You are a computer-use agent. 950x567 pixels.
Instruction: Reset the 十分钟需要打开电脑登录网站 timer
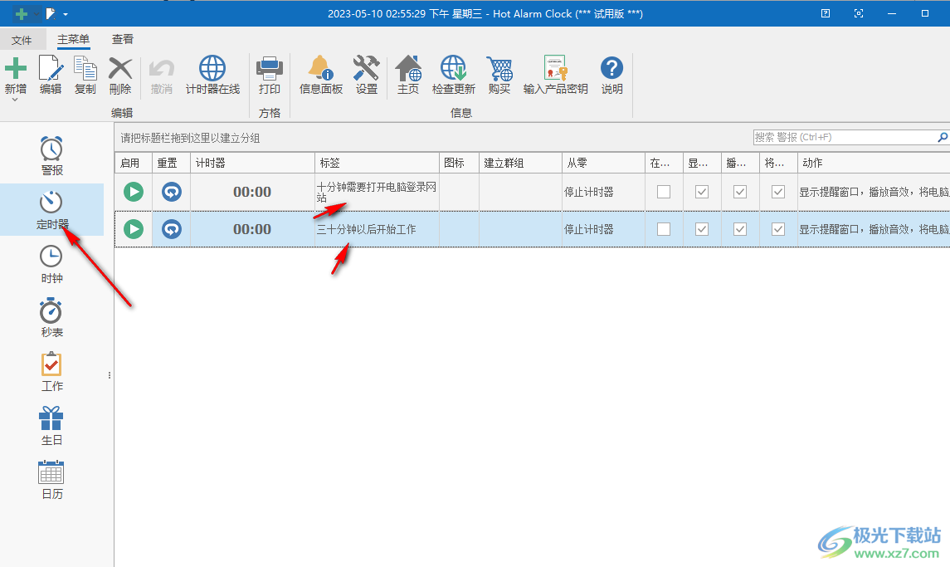click(172, 193)
